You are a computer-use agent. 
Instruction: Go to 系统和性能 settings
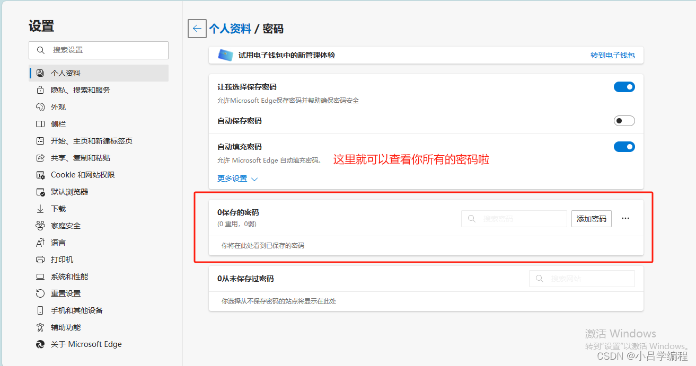[x=99, y=276]
